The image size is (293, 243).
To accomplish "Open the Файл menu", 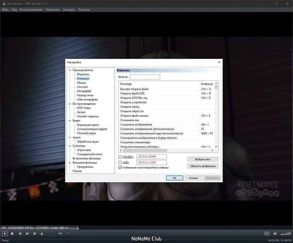I will pyautogui.click(x=5, y=10).
